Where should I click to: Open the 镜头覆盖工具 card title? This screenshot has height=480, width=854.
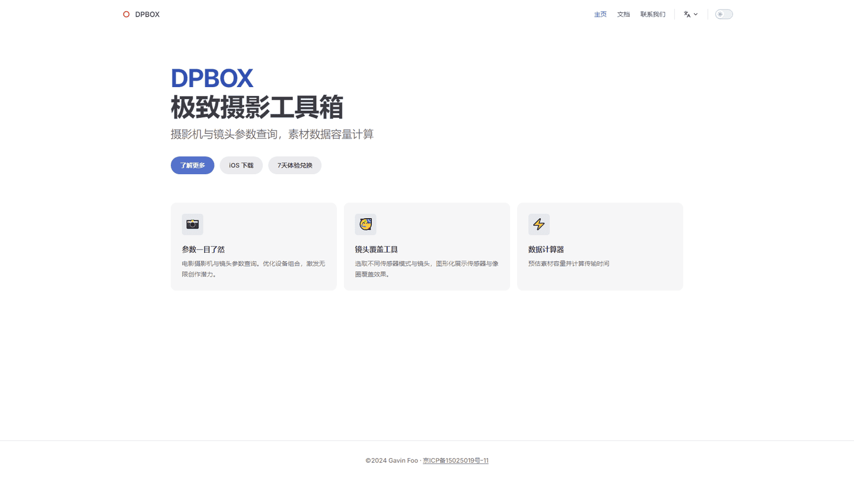(377, 249)
